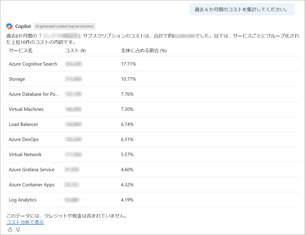Select the Azure DevOps cell
The image size is (305, 235).
click(24, 139)
